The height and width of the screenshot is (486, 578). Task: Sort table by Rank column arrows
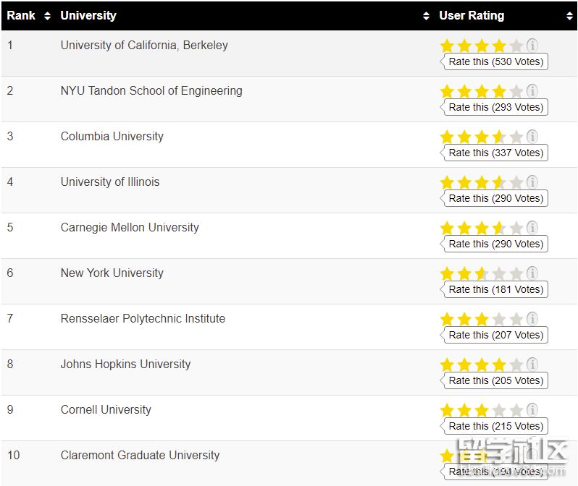coord(48,16)
